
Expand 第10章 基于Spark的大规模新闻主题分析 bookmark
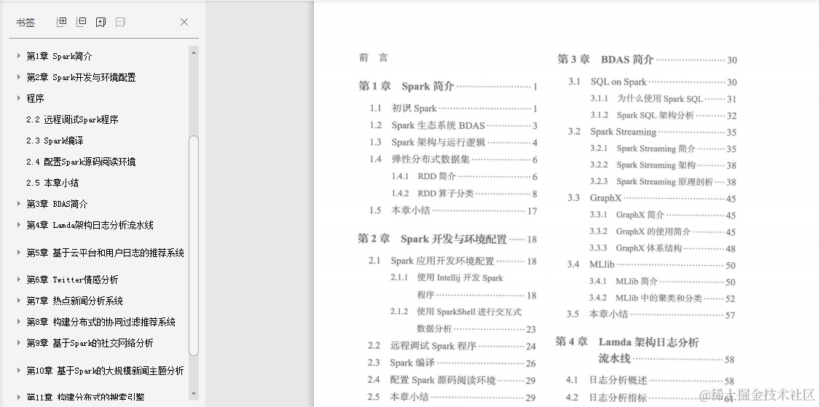pos(18,371)
